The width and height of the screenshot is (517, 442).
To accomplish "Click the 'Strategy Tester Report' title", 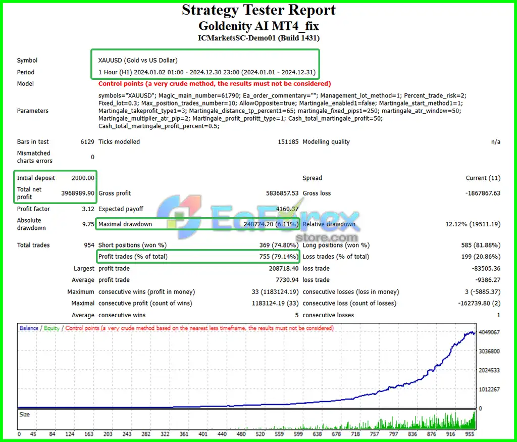I will (258, 10).
